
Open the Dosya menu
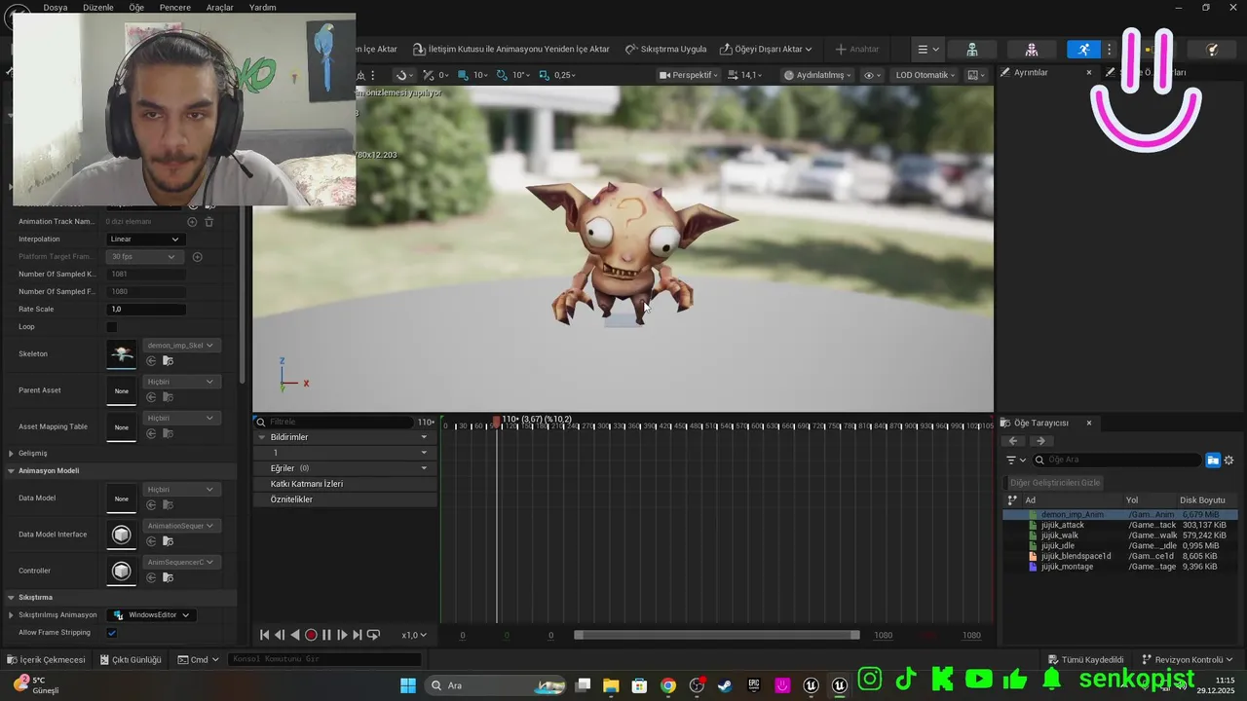pyautogui.click(x=56, y=8)
